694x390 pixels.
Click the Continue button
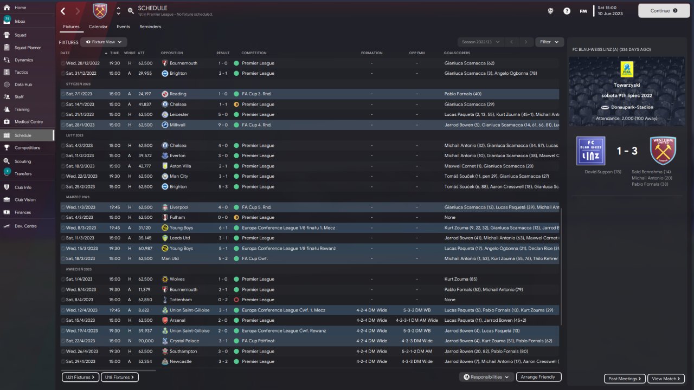click(664, 11)
